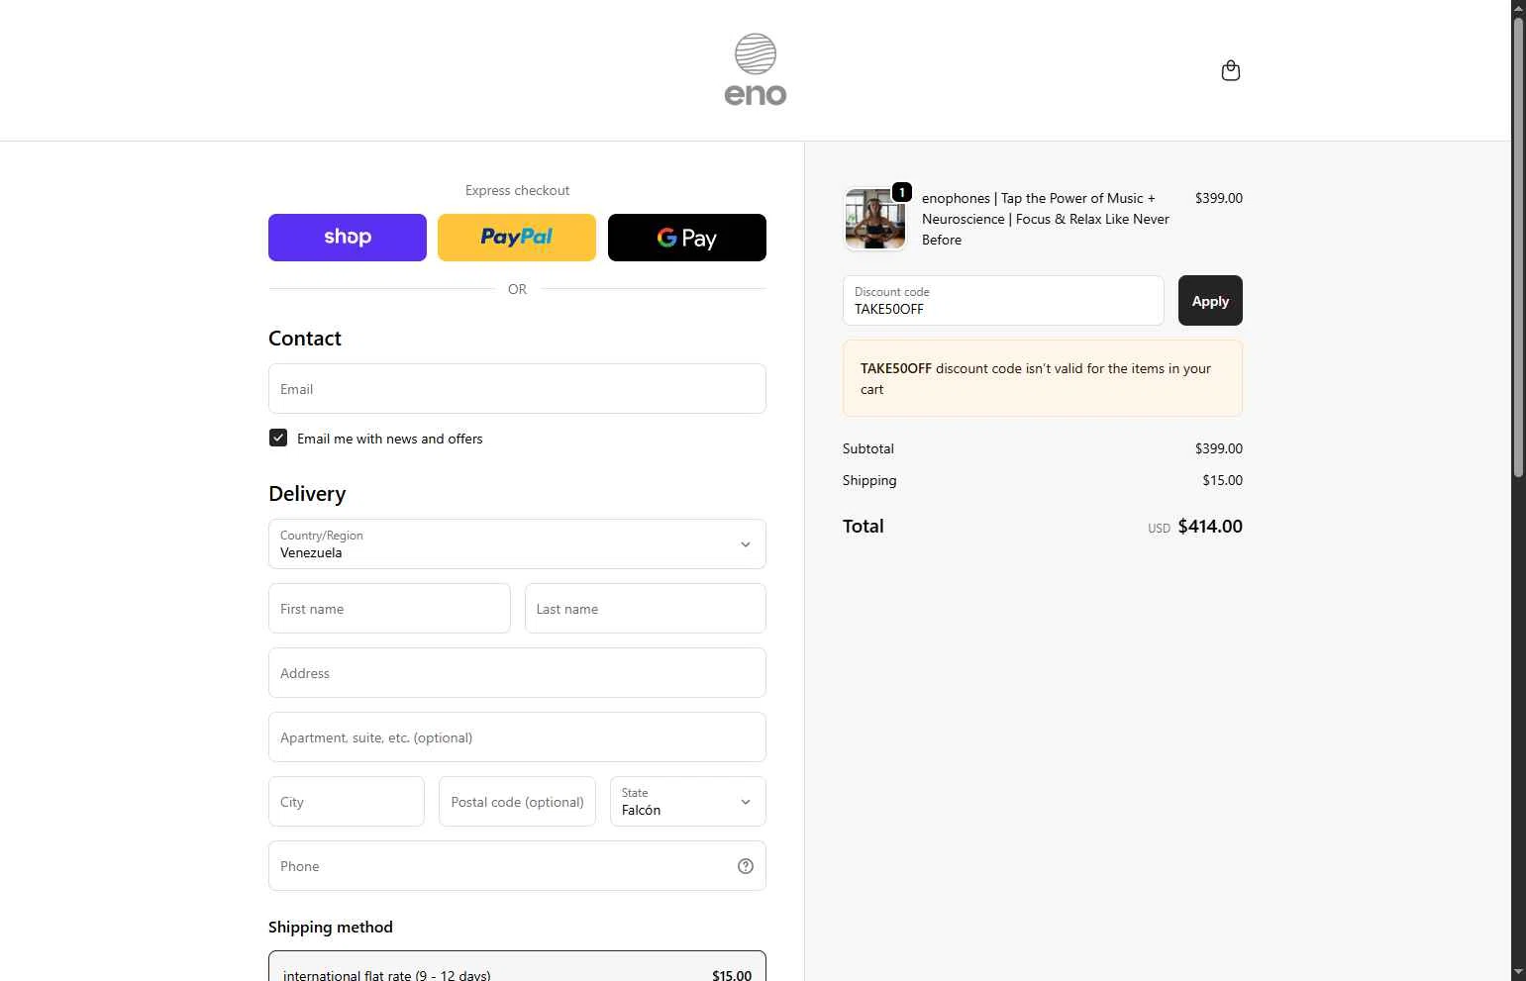This screenshot has height=981, width=1526.
Task: Open the shopping bag cart icon
Action: [x=1230, y=70]
